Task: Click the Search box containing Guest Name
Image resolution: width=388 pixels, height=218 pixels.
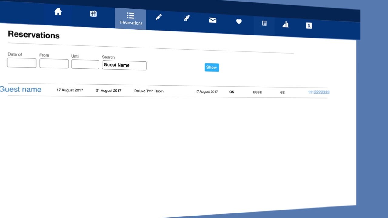Action: pos(124,65)
